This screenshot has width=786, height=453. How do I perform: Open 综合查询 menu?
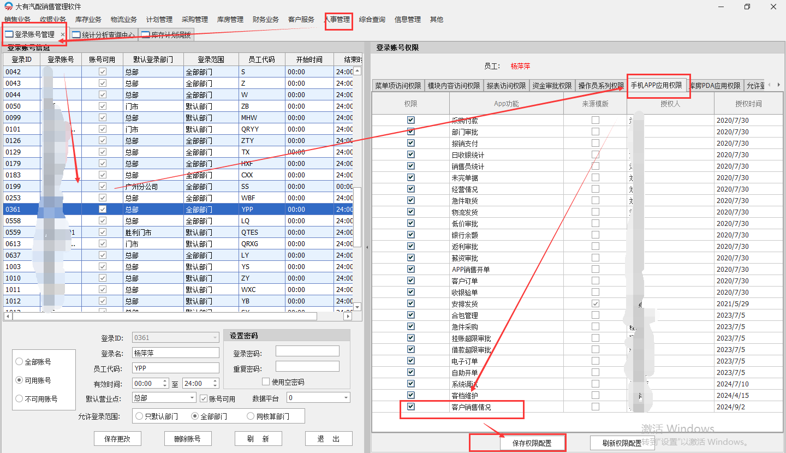[x=372, y=20]
